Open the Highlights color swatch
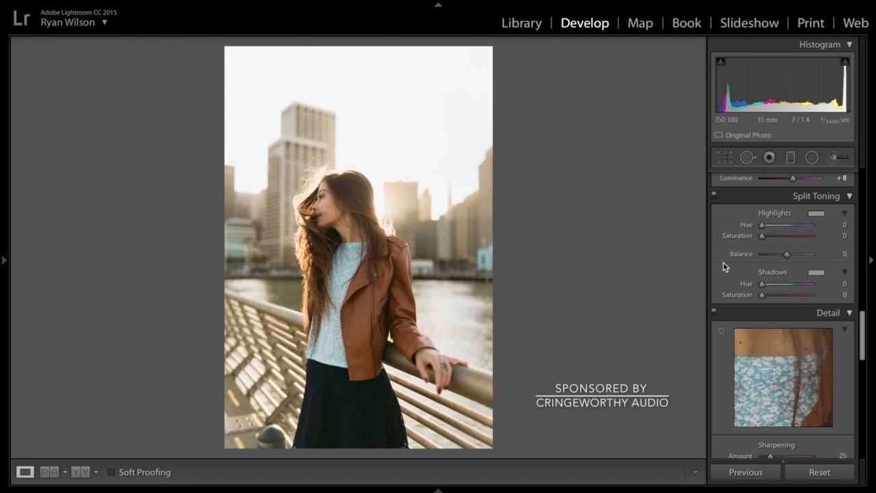This screenshot has height=493, width=876. [816, 214]
